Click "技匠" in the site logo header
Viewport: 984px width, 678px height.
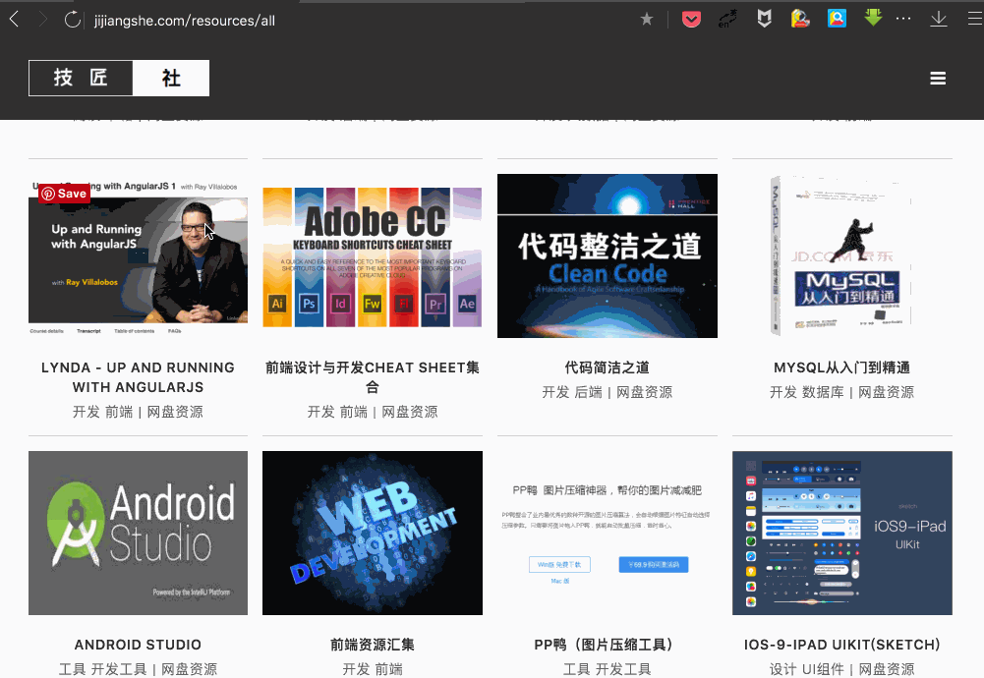coord(80,78)
